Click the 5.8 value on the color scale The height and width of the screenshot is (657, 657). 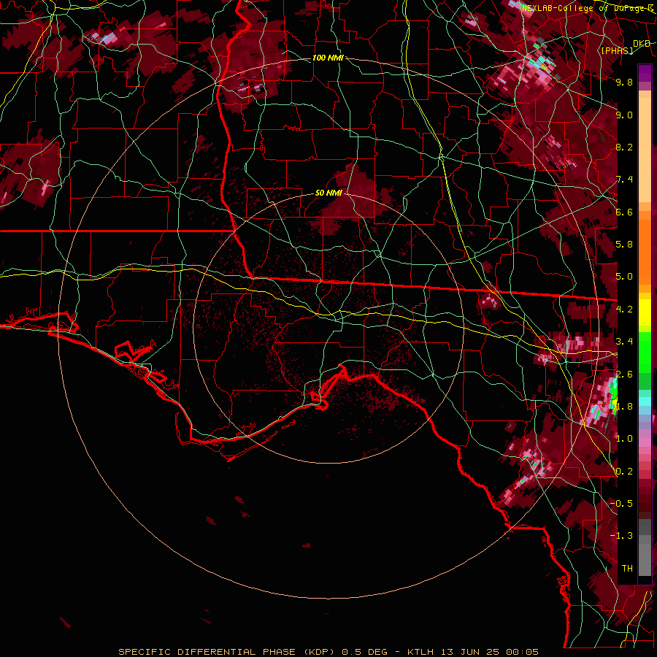(x=624, y=245)
